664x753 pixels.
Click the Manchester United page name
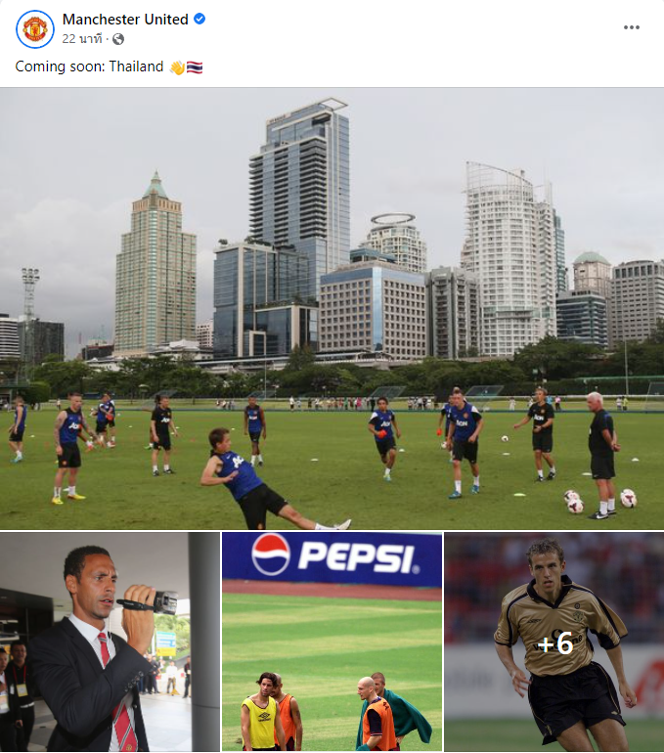(125, 20)
